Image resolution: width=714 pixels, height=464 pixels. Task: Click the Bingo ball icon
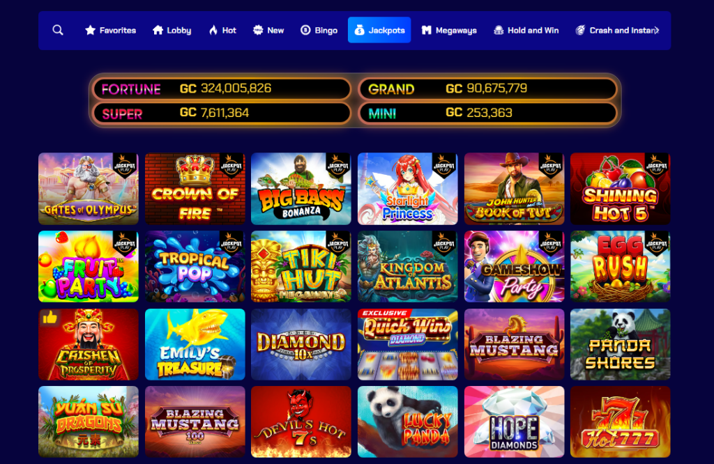pyautogui.click(x=305, y=30)
